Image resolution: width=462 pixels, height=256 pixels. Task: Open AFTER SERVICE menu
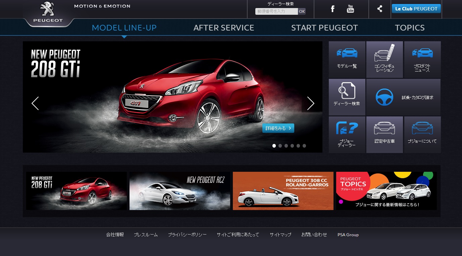(224, 28)
